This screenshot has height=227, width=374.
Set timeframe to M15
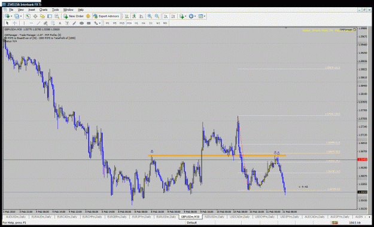tap(122, 23)
